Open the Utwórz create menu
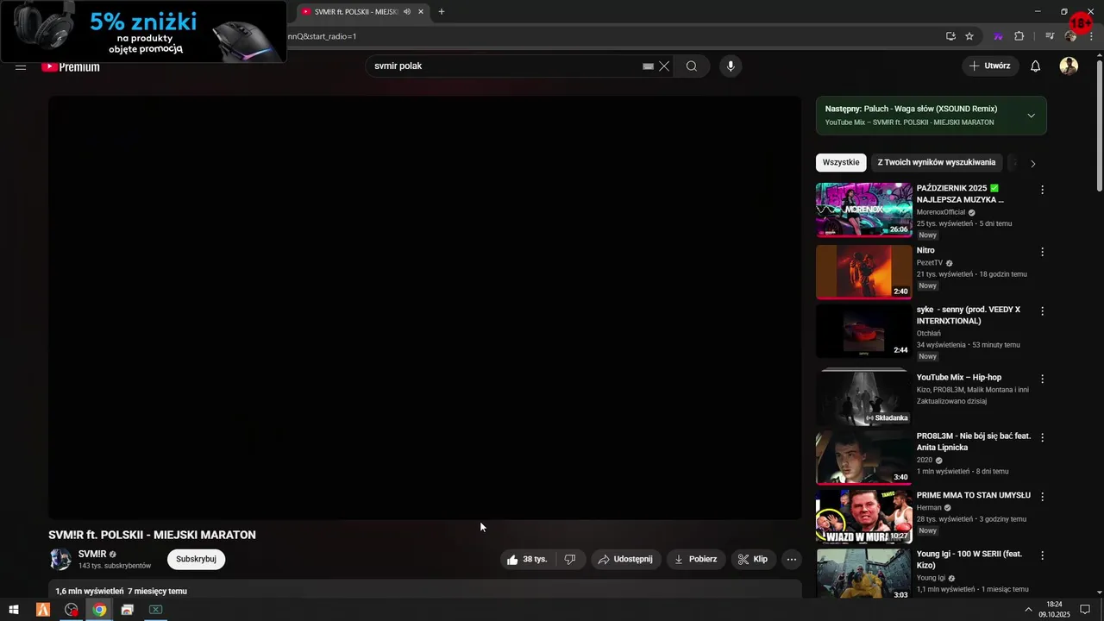This screenshot has width=1104, height=621. click(990, 66)
